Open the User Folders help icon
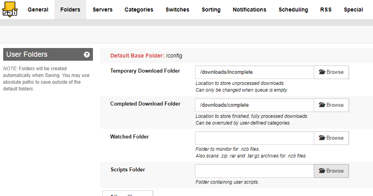 (x=87, y=55)
